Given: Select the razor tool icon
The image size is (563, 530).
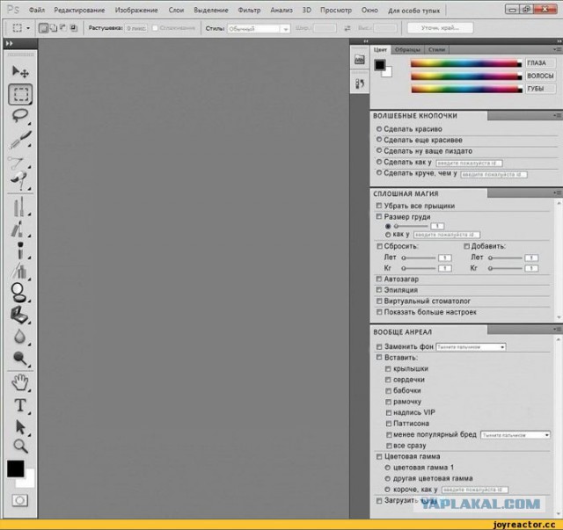Looking at the screenshot, I should pyautogui.click(x=20, y=139).
